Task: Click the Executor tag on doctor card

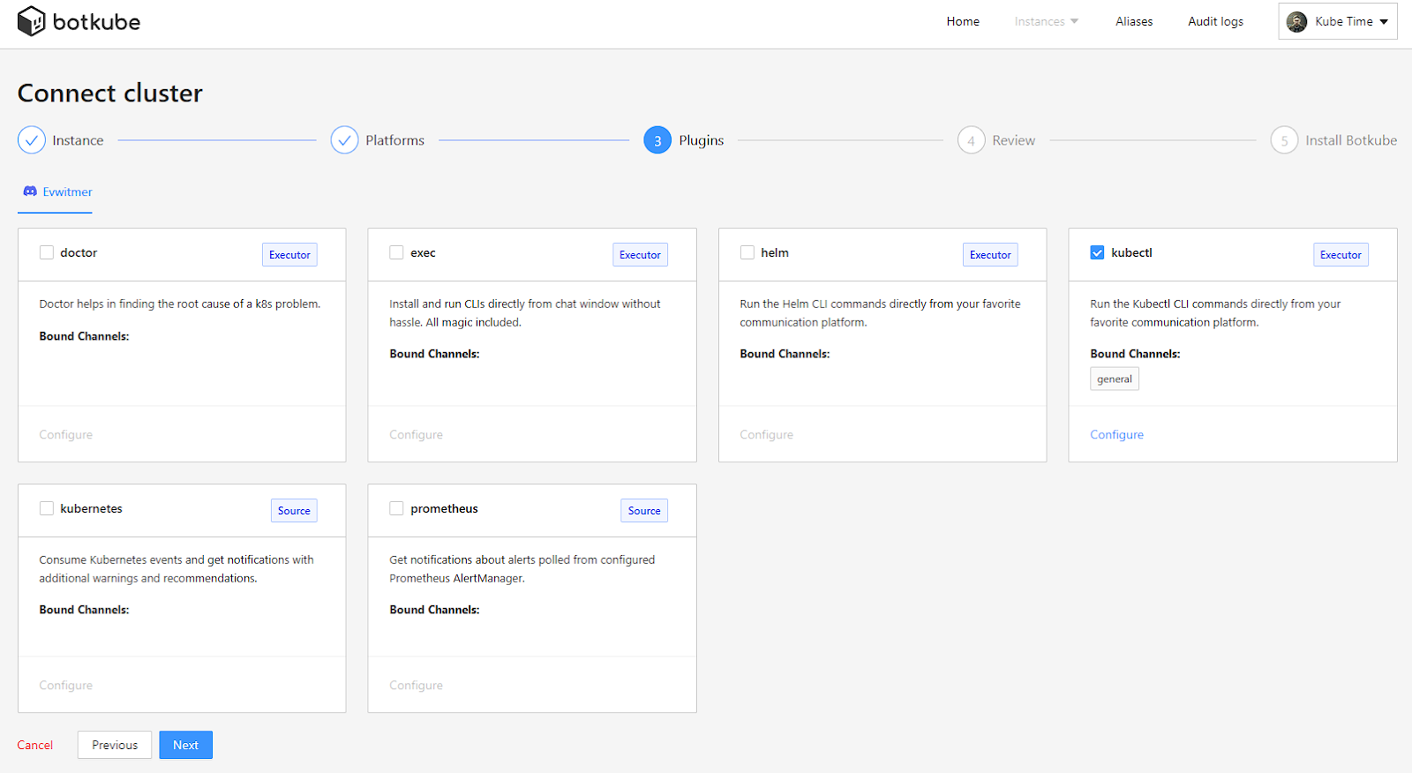Action: (x=289, y=255)
